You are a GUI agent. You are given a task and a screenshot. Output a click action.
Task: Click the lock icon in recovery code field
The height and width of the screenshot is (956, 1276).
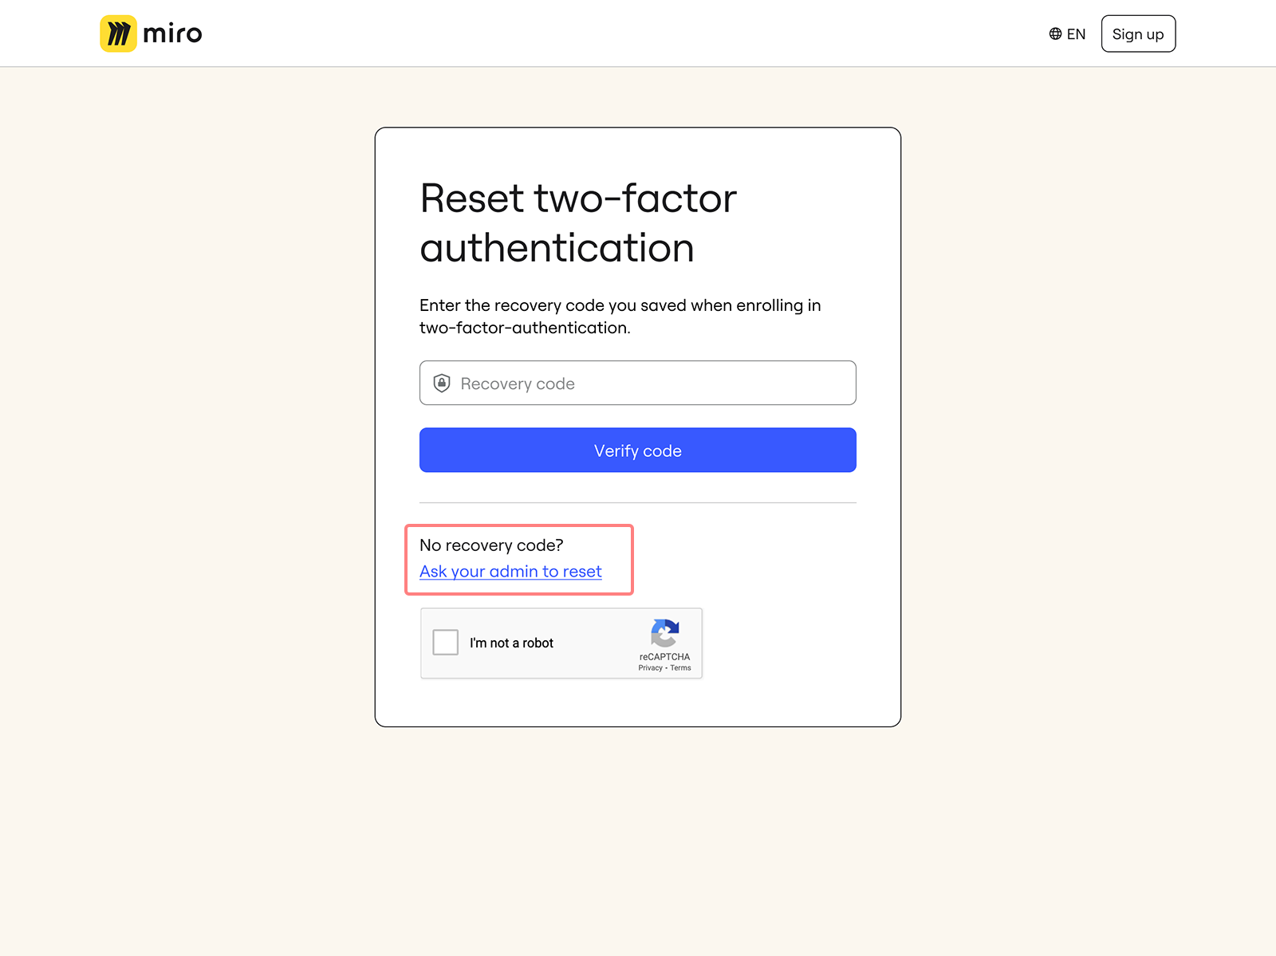[x=441, y=383]
